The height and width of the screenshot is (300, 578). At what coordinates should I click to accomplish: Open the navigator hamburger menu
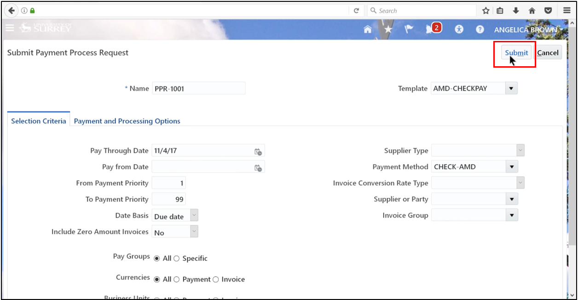(10, 28)
